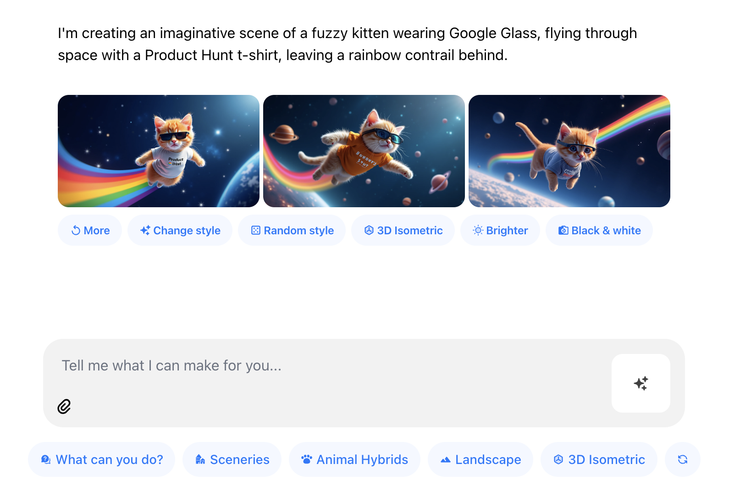Screen dimensions: 729x497
Task: Select Change style option
Action: (x=180, y=230)
